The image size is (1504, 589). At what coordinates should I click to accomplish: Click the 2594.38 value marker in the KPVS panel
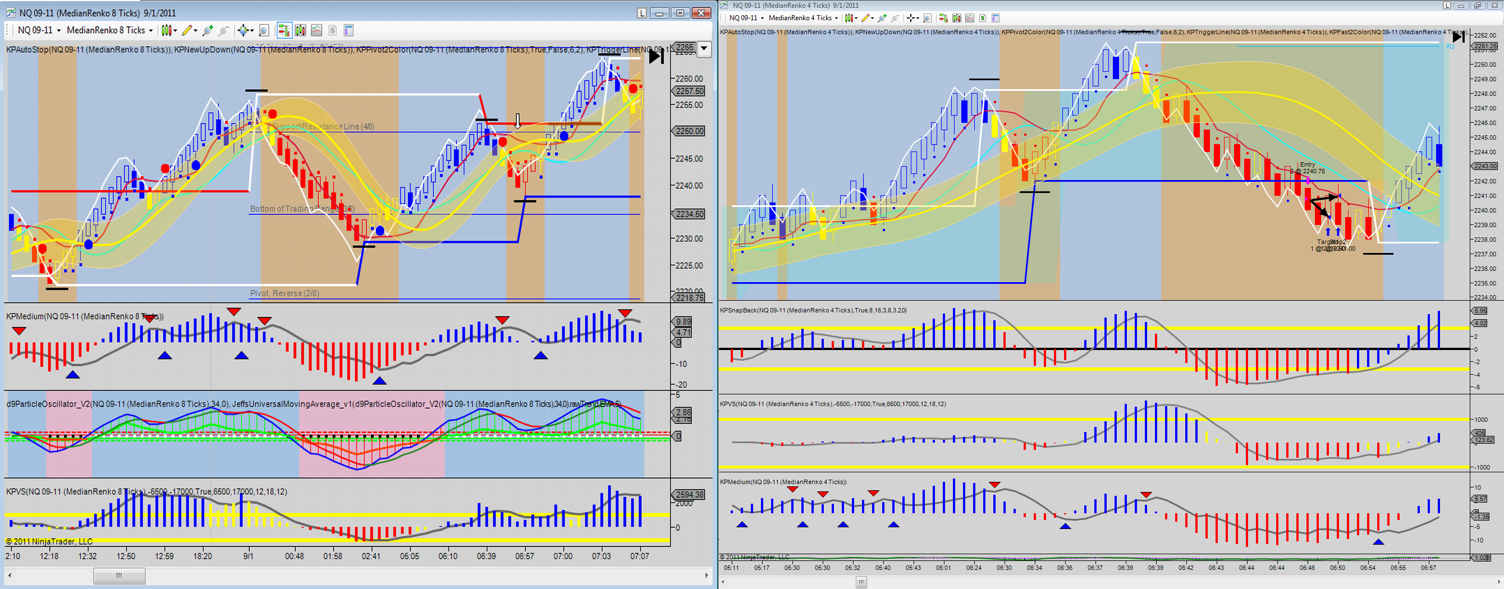point(690,495)
